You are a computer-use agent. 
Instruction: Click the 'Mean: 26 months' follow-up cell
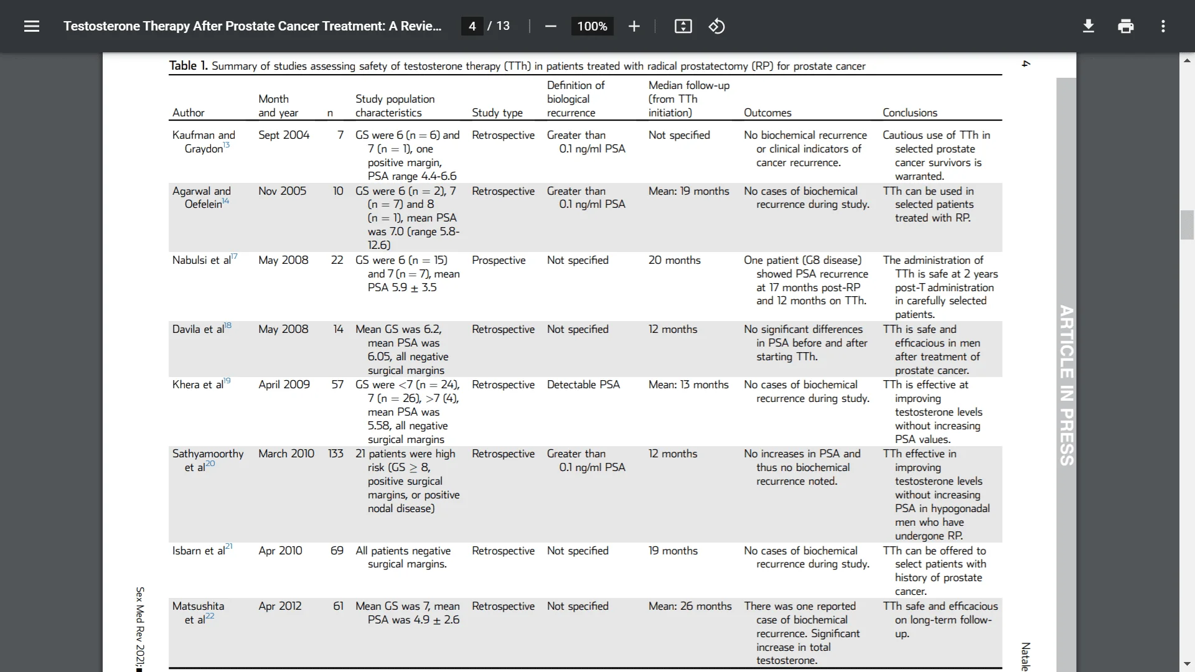point(690,606)
